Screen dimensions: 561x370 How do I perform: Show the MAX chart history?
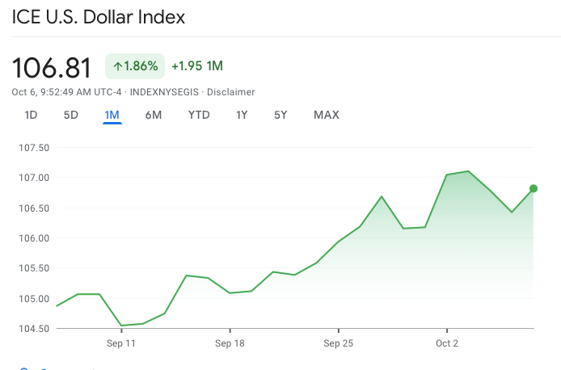(327, 115)
